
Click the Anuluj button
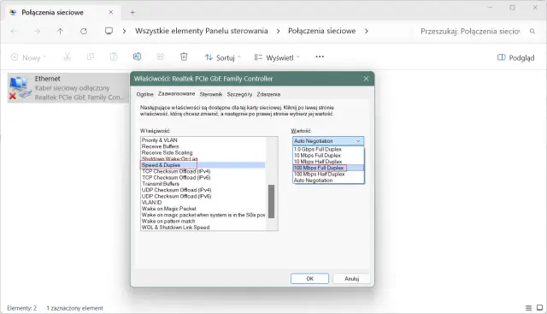[351, 278]
